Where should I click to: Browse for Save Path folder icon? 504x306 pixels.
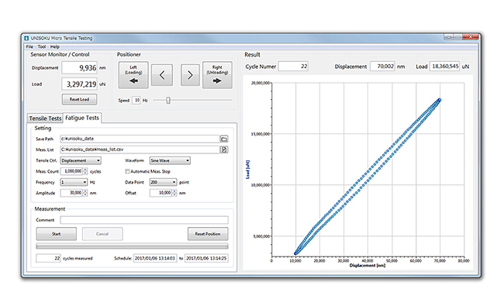224,139
